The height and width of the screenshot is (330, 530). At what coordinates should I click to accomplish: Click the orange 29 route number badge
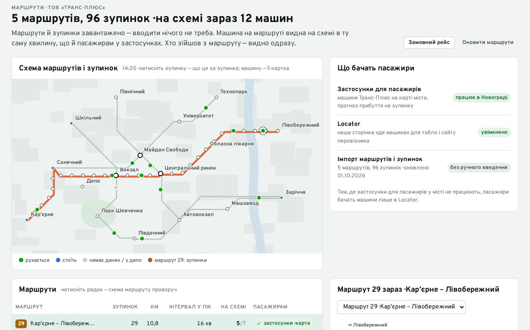[21, 323]
